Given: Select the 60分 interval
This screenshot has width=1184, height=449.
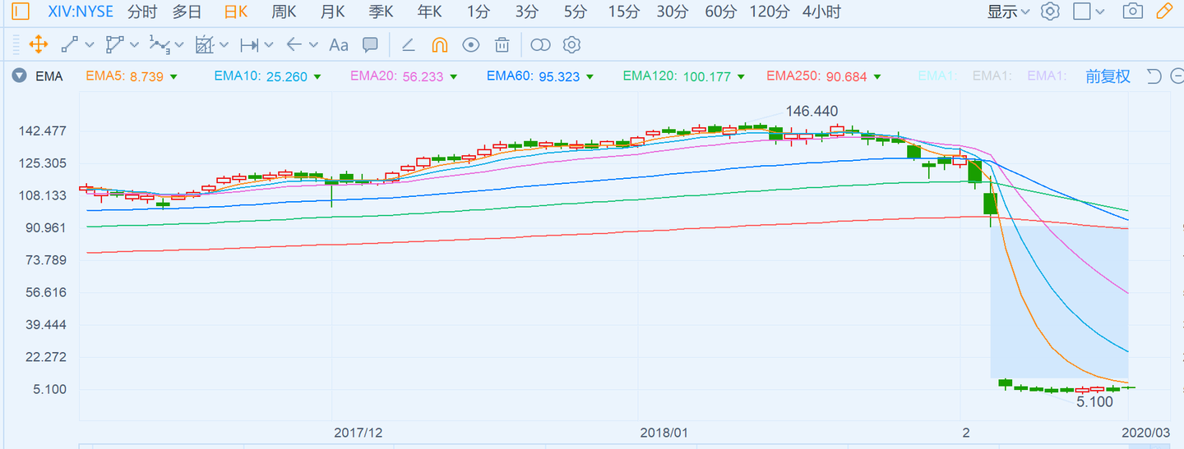Looking at the screenshot, I should pyautogui.click(x=721, y=11).
